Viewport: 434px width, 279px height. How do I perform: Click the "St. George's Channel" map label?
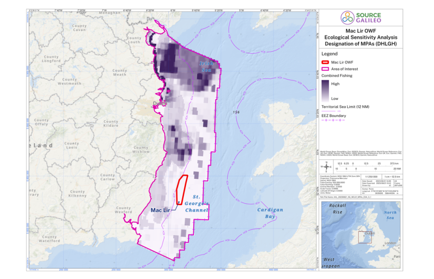click(x=197, y=203)
